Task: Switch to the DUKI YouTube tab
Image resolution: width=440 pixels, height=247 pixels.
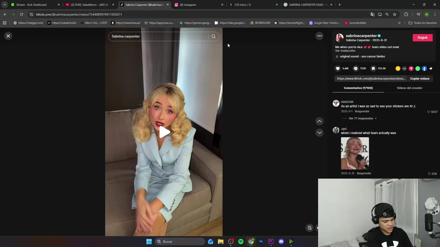Action: tap(89, 5)
